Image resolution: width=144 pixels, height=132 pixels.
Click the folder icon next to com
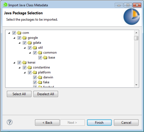19,33
